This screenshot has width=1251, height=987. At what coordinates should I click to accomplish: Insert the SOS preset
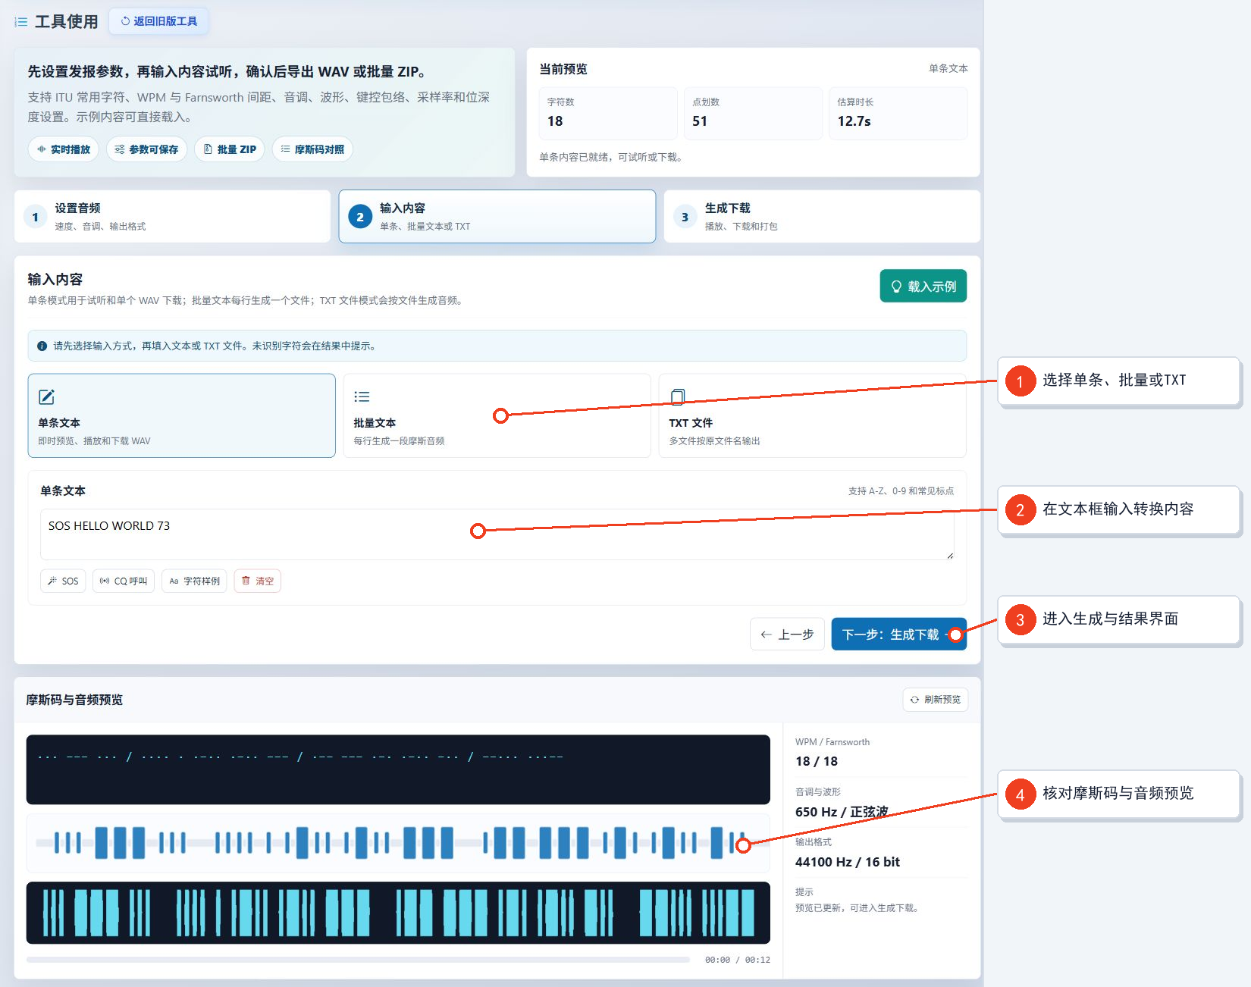coord(63,581)
